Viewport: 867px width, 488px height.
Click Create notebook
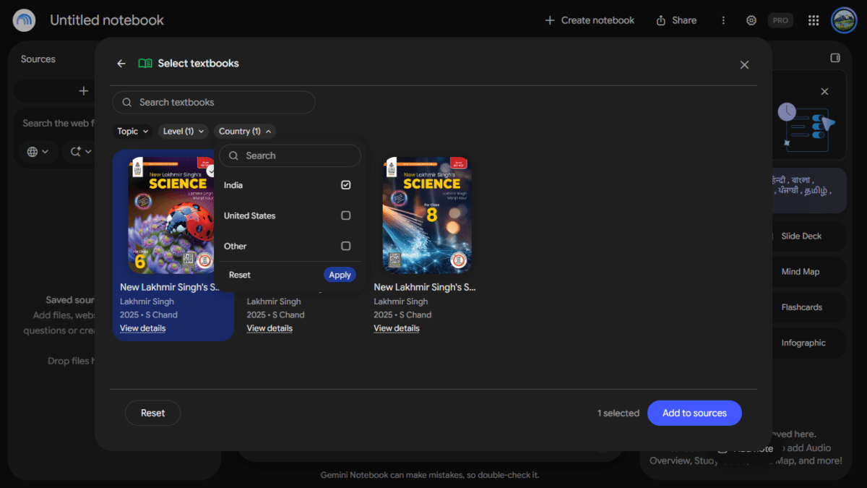tap(590, 20)
